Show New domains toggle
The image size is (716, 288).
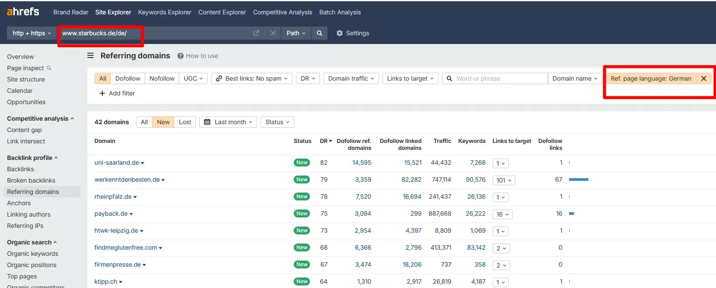(163, 122)
